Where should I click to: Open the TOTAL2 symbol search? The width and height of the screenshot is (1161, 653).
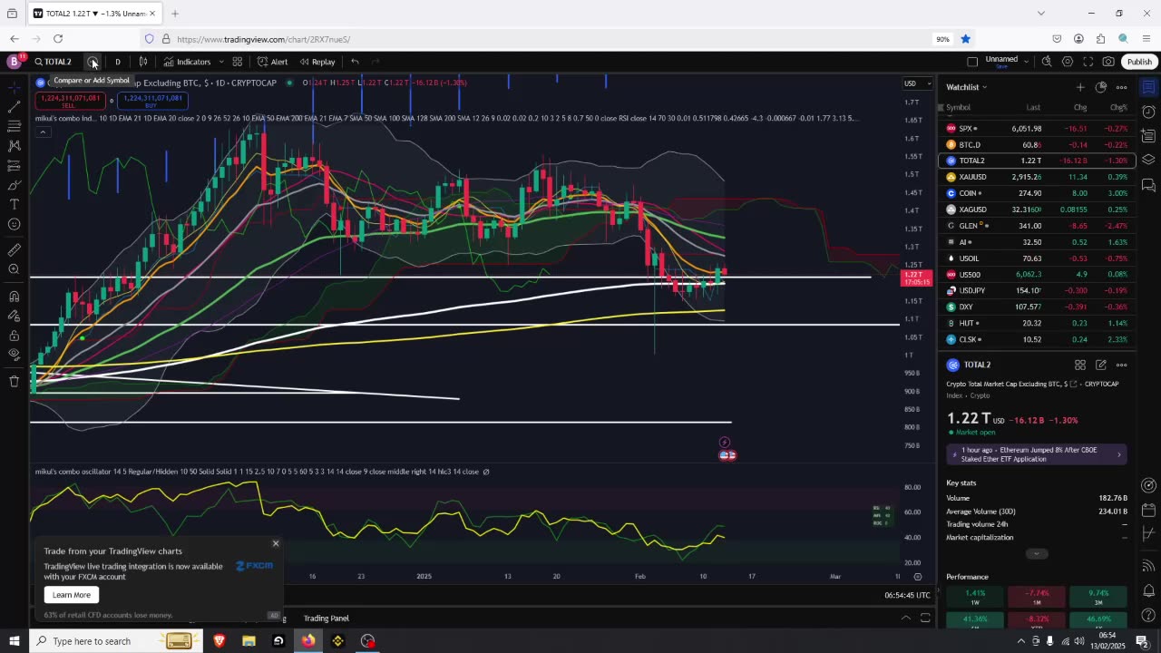(x=54, y=62)
